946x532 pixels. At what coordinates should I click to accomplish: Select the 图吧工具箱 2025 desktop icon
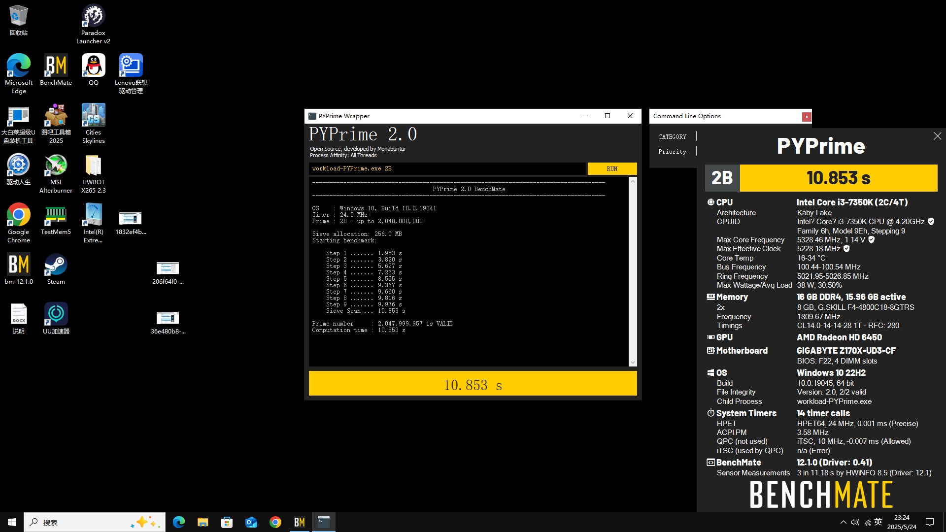pos(56,124)
